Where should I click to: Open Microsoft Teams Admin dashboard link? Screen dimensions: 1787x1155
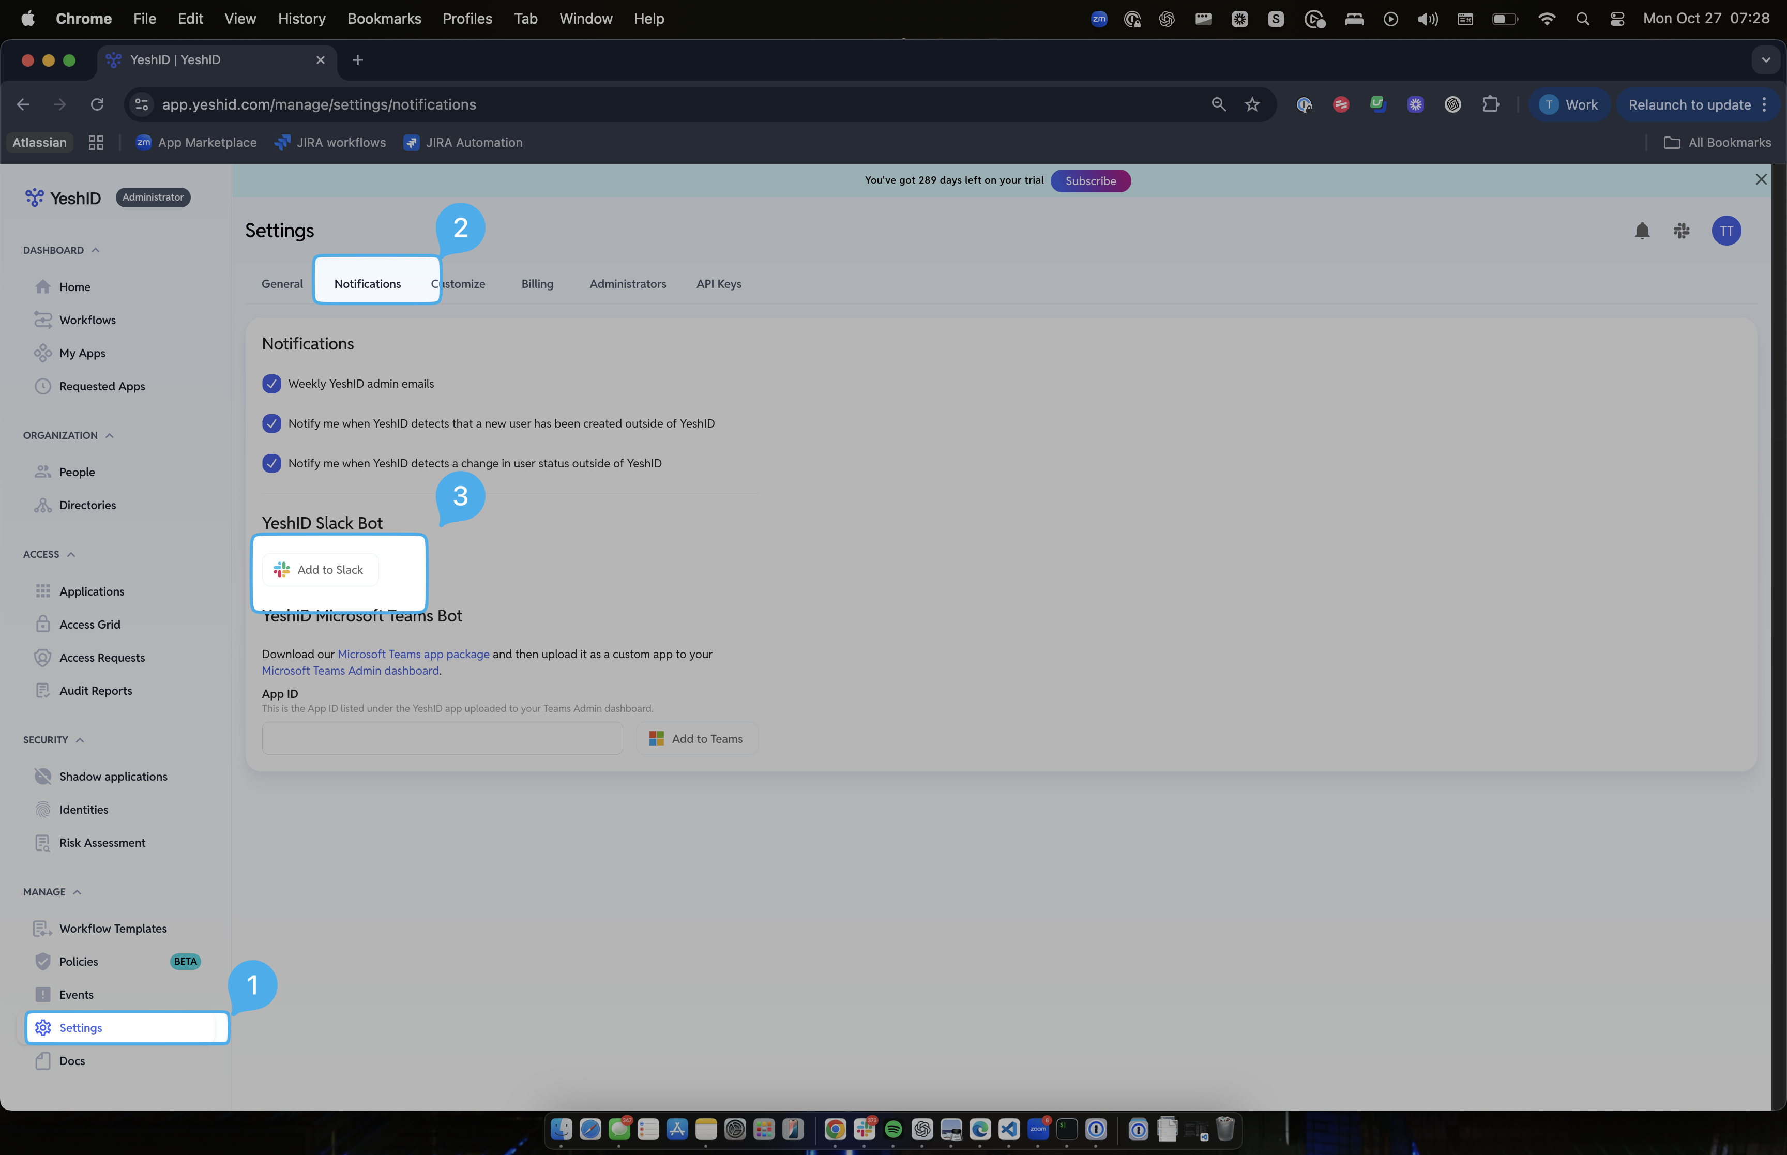tap(350, 671)
